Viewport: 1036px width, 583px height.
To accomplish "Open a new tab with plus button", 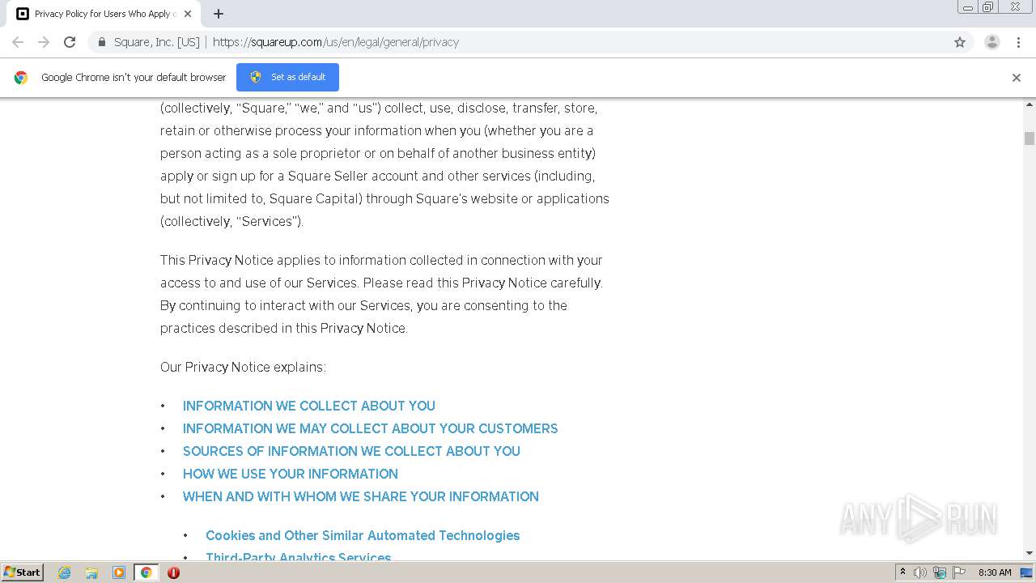I will (x=219, y=14).
